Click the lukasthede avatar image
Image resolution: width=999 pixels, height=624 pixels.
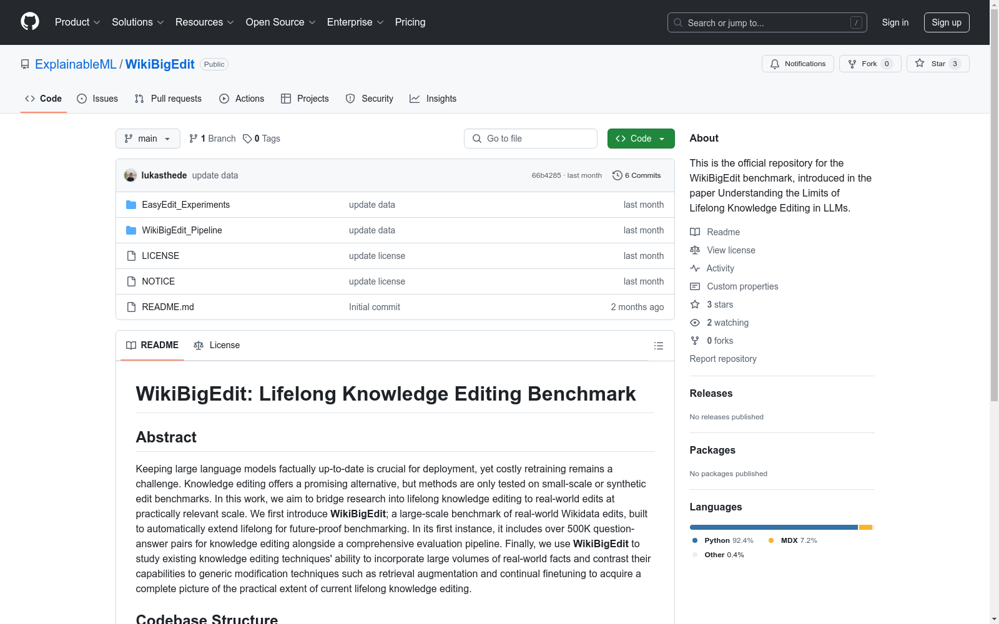pyautogui.click(x=130, y=175)
